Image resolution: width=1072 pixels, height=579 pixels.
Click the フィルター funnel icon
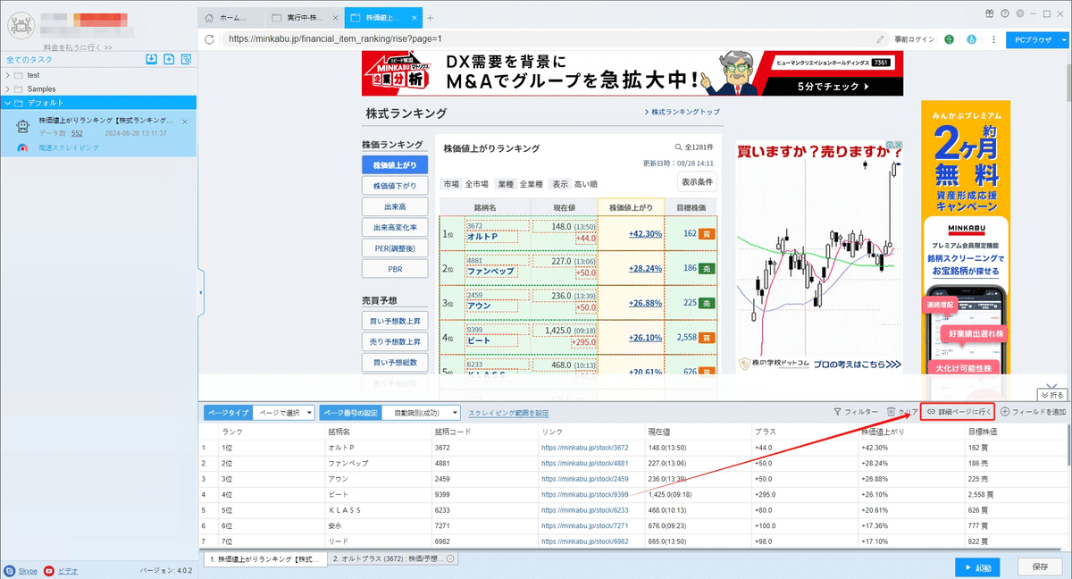[x=837, y=412]
